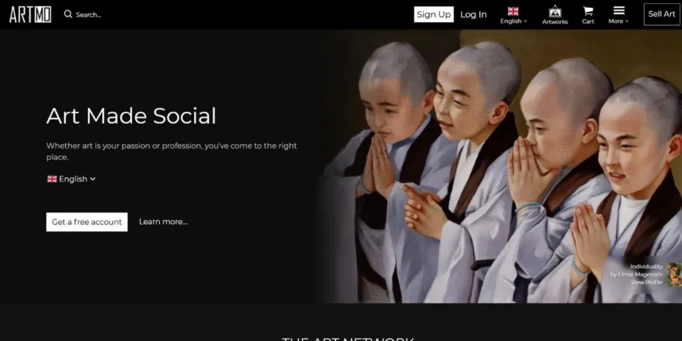Open the View Profile link
The height and width of the screenshot is (341, 682).
click(x=647, y=282)
